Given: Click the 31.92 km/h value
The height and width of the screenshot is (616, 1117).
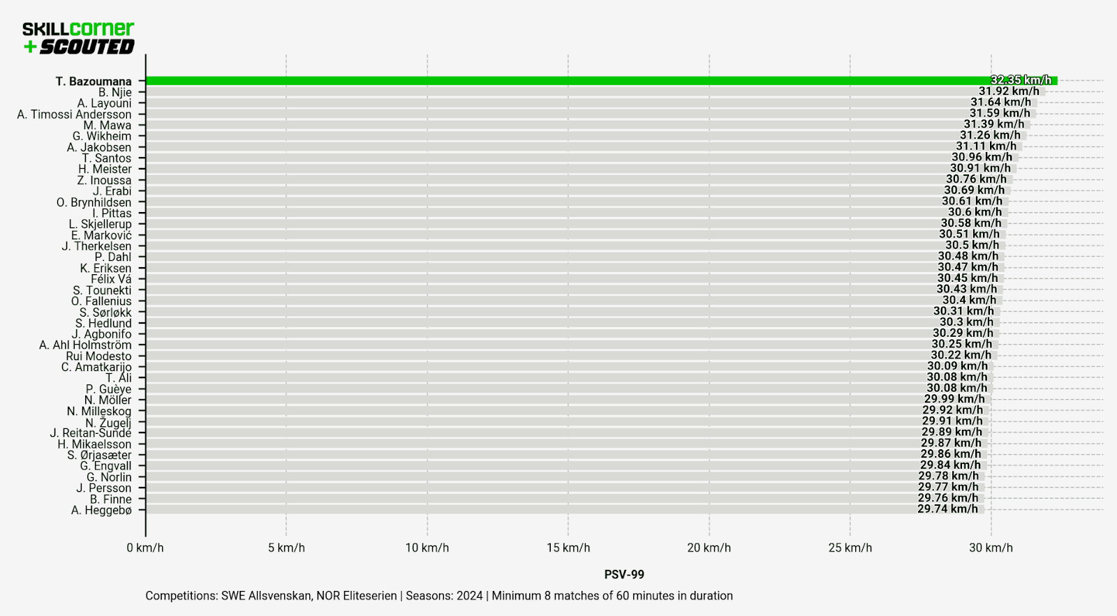Looking at the screenshot, I should click(x=1009, y=91).
